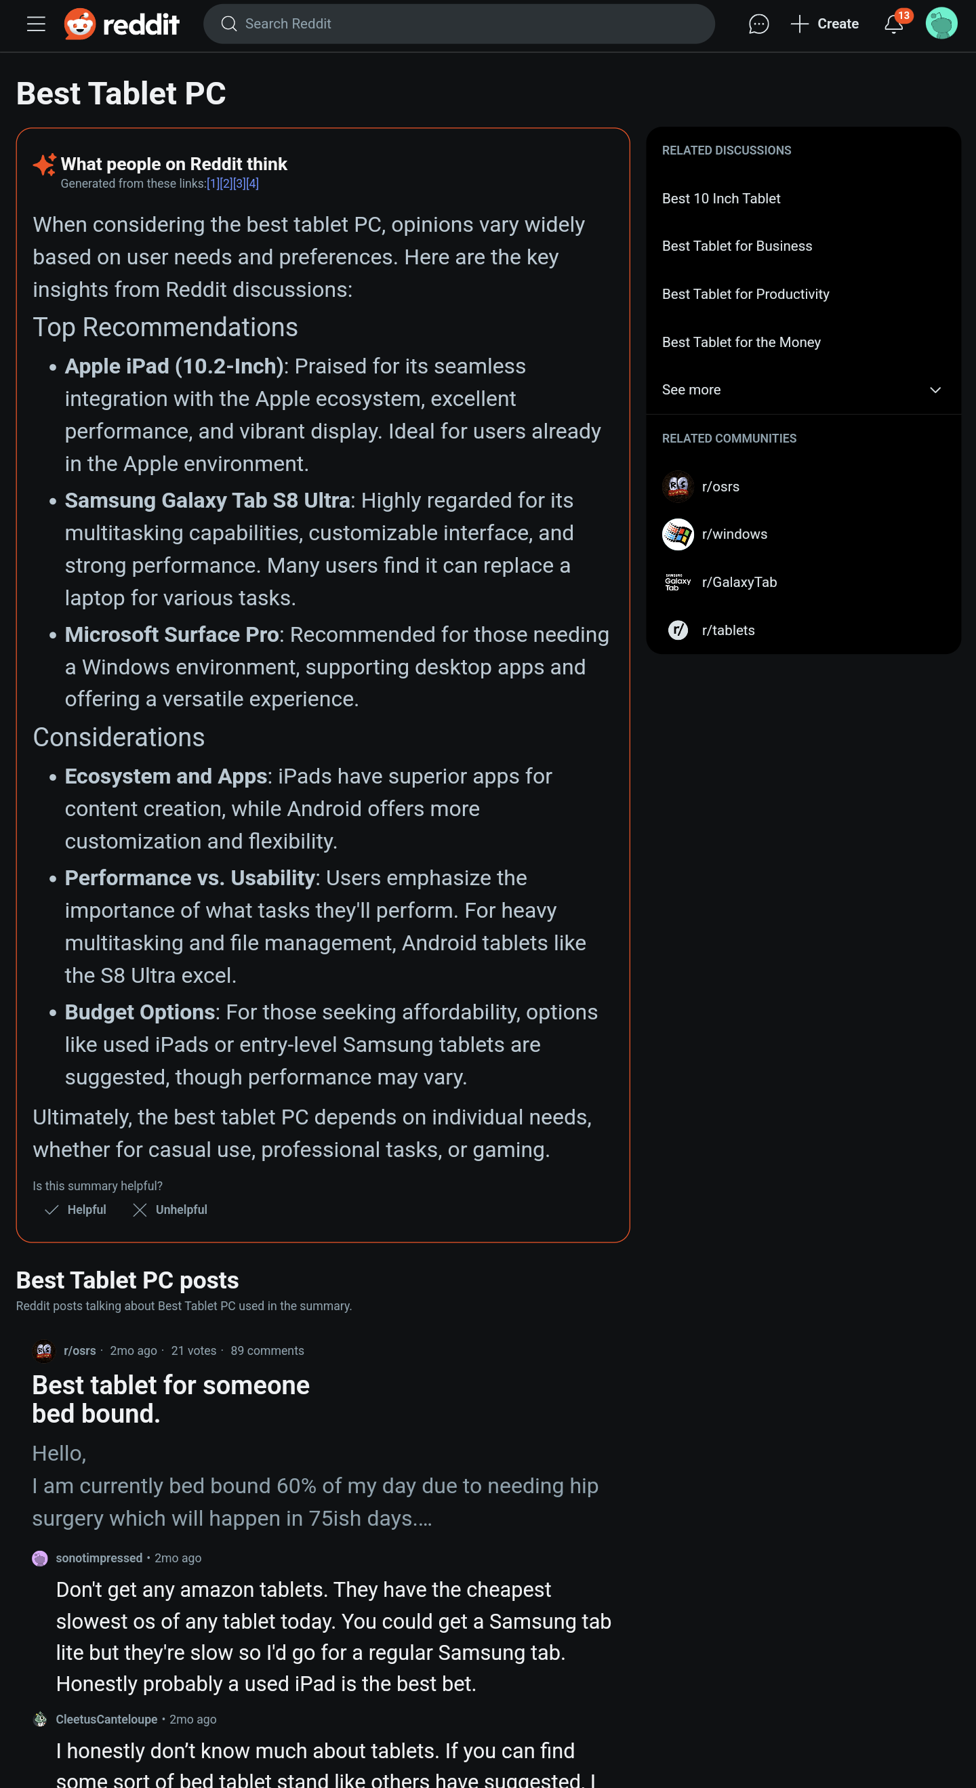This screenshot has width=976, height=1788.
Task: Open Best Tablet for the Money discussion
Action: tap(741, 342)
